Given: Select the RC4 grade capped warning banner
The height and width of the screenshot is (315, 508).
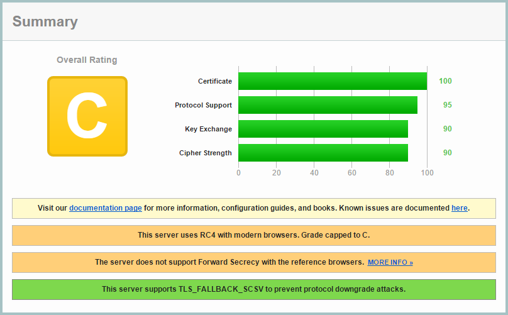Looking at the screenshot, I should click(253, 235).
